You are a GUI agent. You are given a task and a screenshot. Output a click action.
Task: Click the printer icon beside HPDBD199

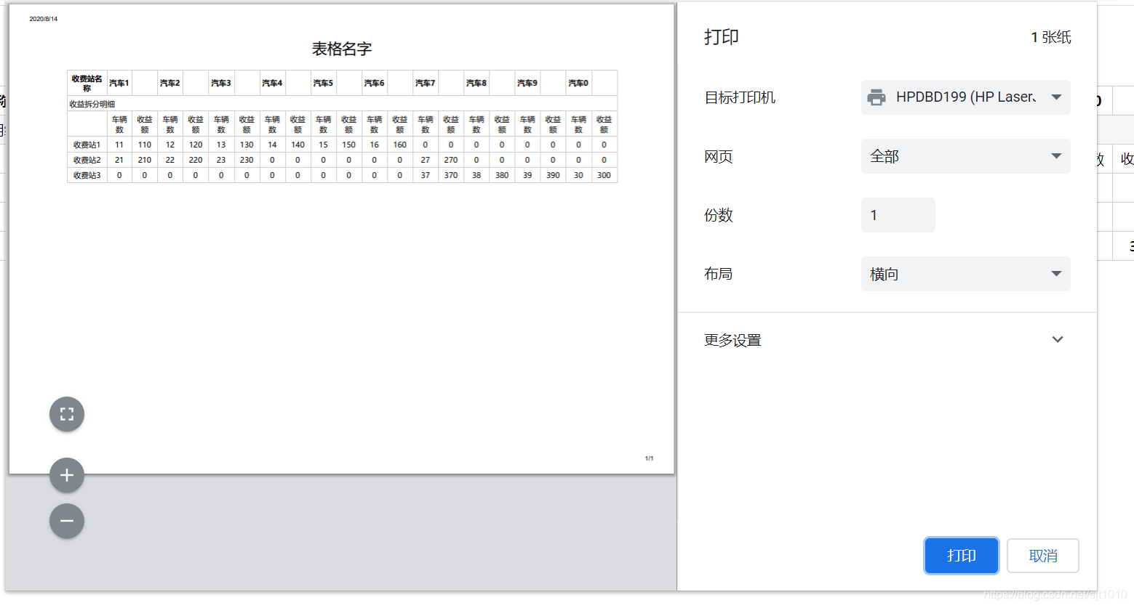pyautogui.click(x=877, y=97)
